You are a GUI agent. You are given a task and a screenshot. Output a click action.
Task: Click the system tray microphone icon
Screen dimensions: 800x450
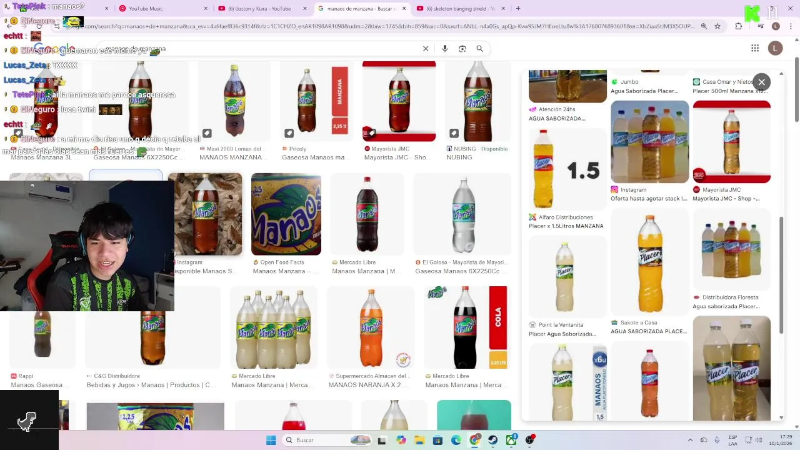pyautogui.click(x=716, y=440)
